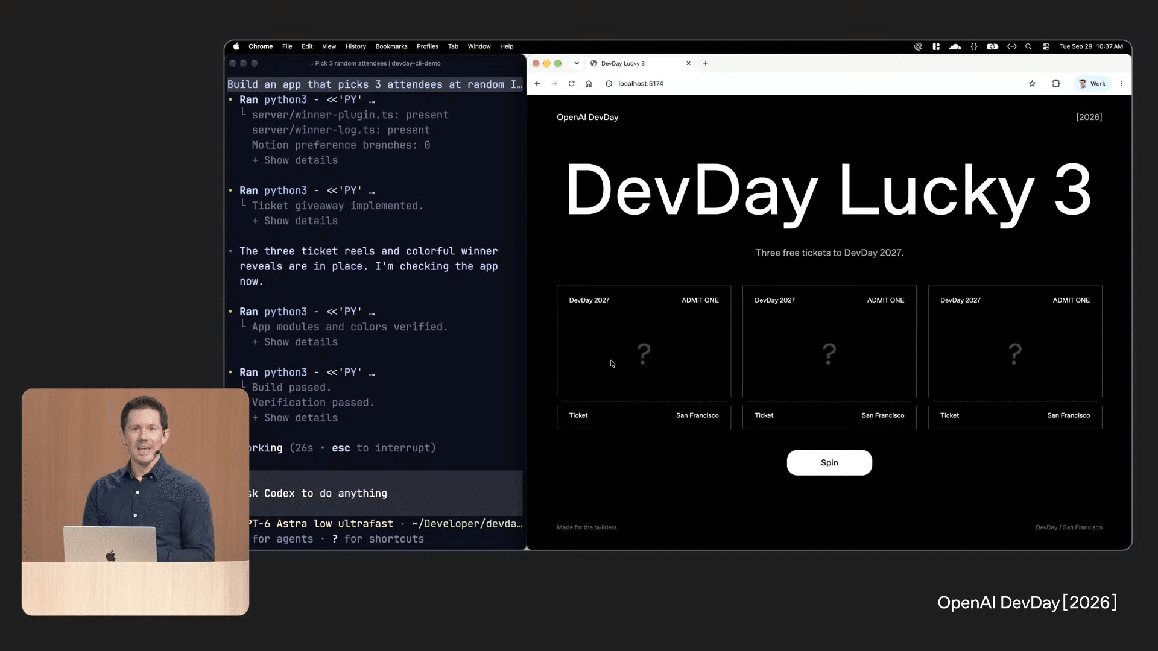Click the 'esc to interrupt' status line

(x=342, y=448)
